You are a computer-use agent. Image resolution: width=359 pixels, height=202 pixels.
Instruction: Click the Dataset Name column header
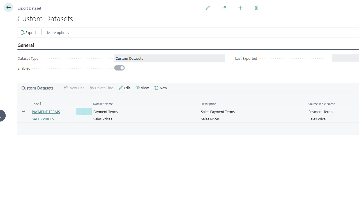click(103, 104)
